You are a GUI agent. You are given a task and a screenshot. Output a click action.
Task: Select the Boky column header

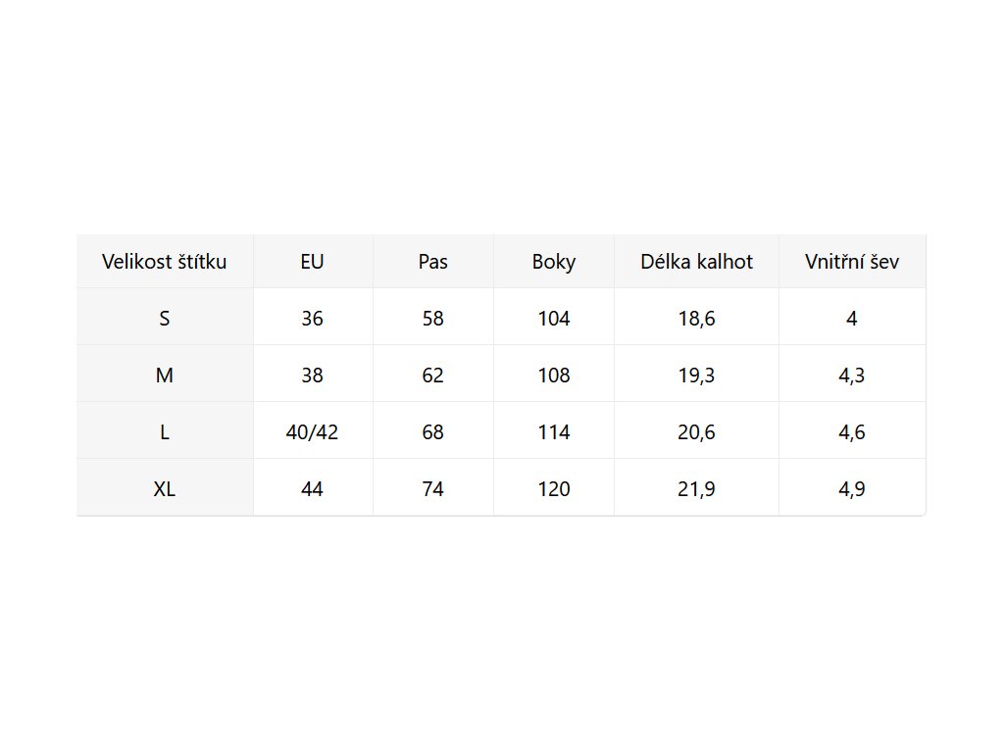pyautogui.click(x=554, y=262)
